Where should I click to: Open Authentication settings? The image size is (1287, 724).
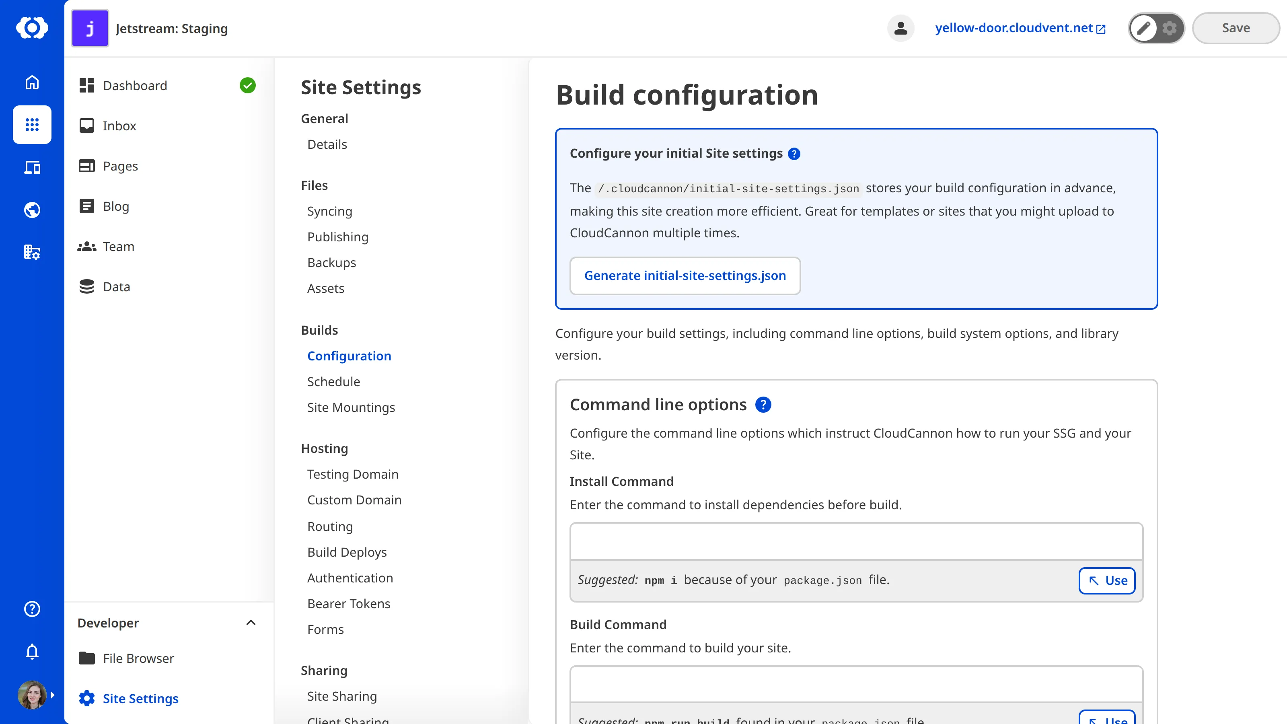tap(350, 578)
